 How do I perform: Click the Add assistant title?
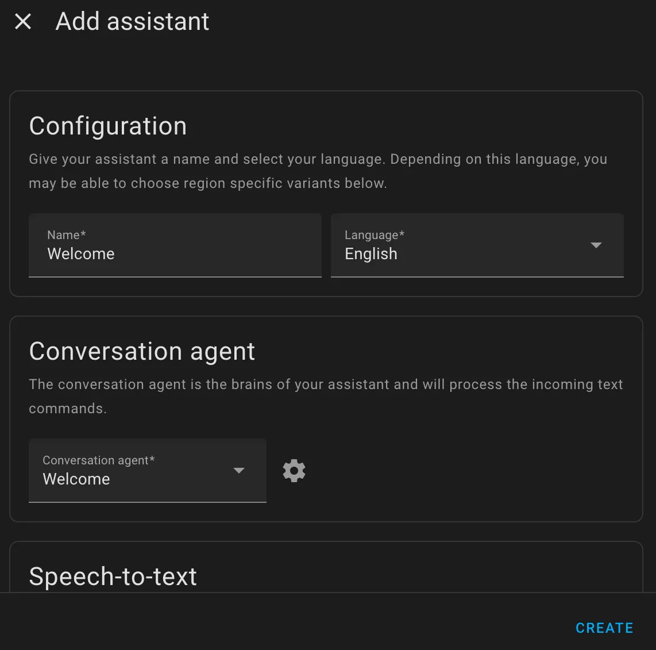point(132,21)
